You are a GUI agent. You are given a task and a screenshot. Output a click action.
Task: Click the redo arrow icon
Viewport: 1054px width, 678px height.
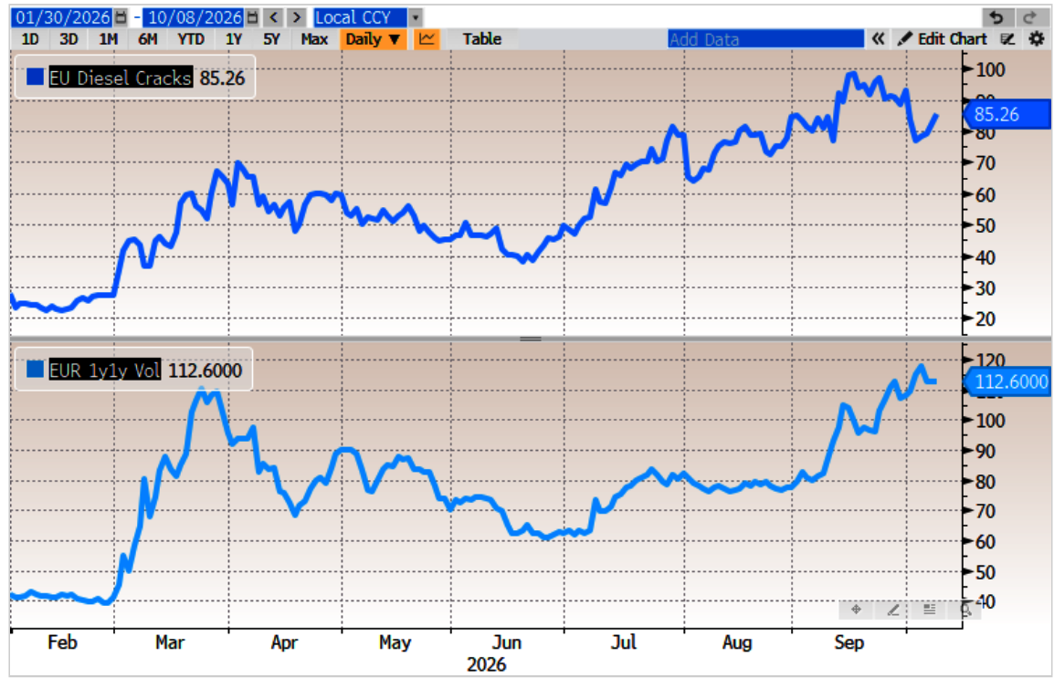coord(1030,17)
